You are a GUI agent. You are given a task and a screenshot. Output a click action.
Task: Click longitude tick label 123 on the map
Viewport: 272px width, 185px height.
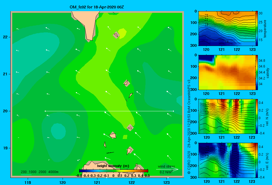coord(166,182)
